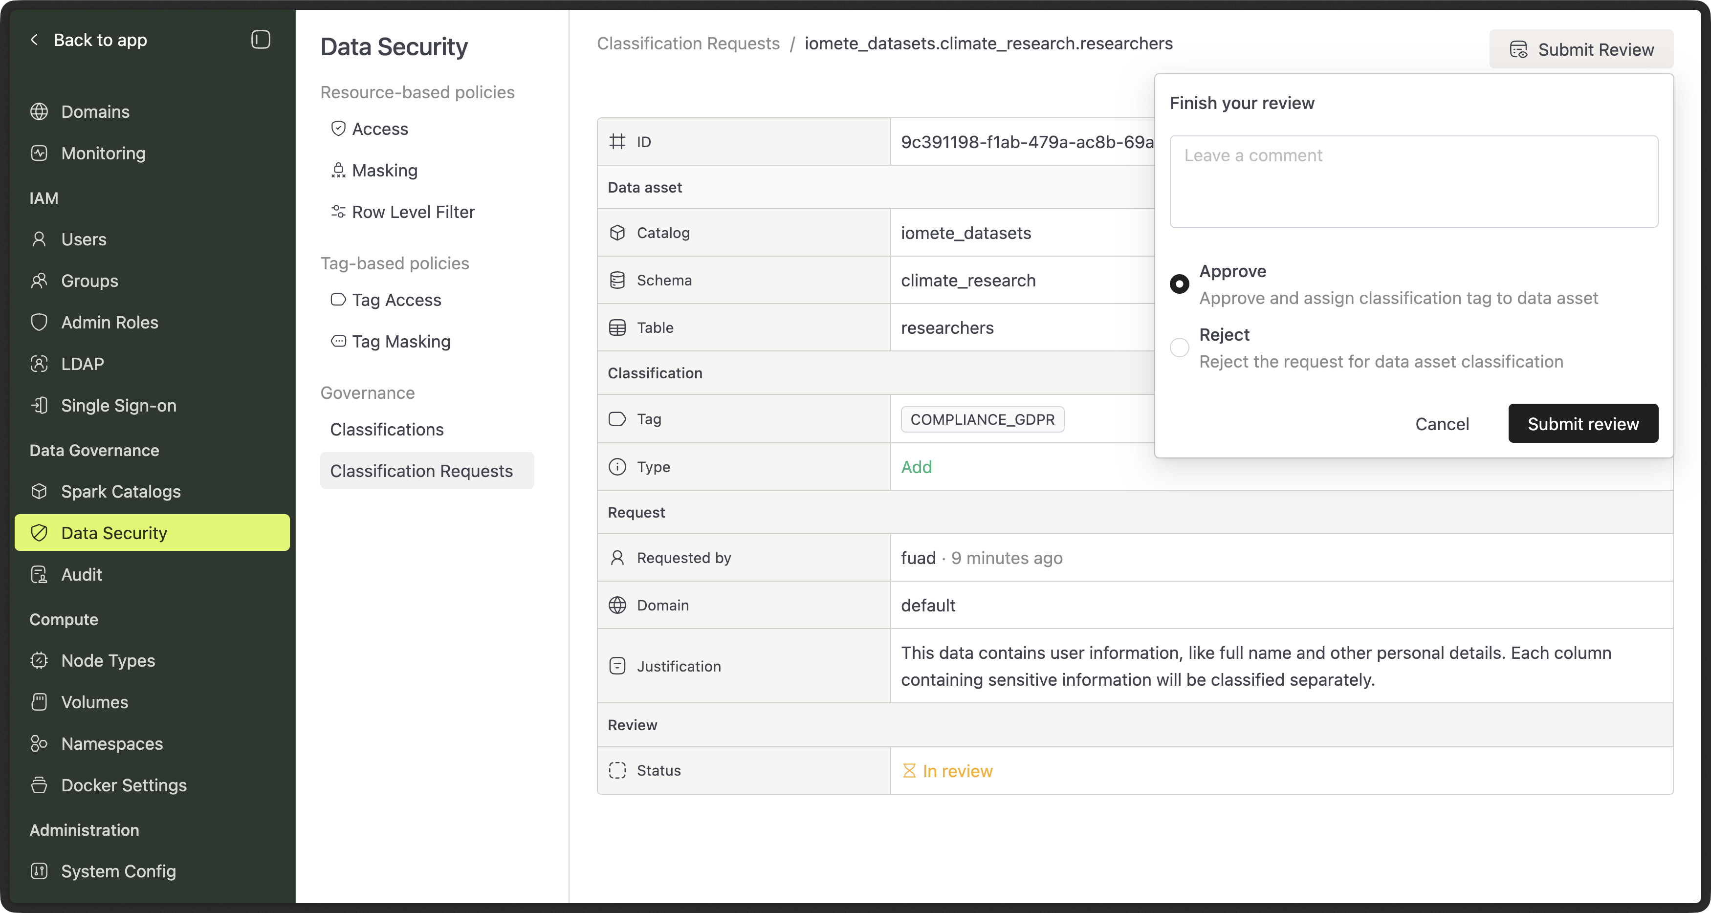Select the Approve radio button

pos(1179,284)
